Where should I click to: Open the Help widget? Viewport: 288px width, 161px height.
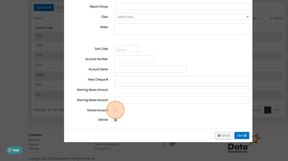click(14, 150)
